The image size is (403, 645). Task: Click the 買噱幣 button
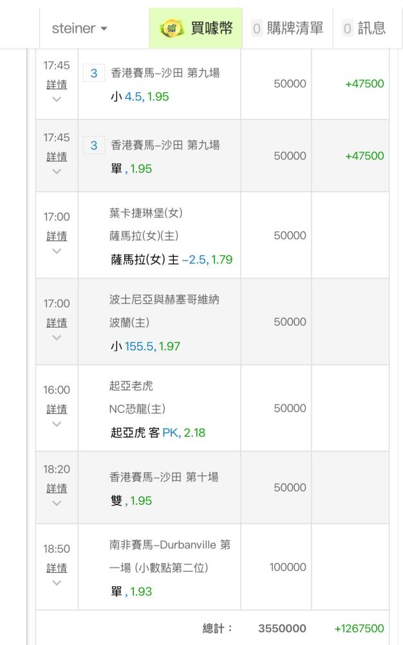click(196, 28)
